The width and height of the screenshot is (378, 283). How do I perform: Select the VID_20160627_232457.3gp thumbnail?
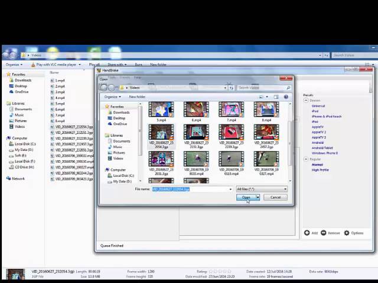click(x=266, y=137)
